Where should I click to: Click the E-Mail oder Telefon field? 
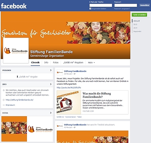pos(101,5)
